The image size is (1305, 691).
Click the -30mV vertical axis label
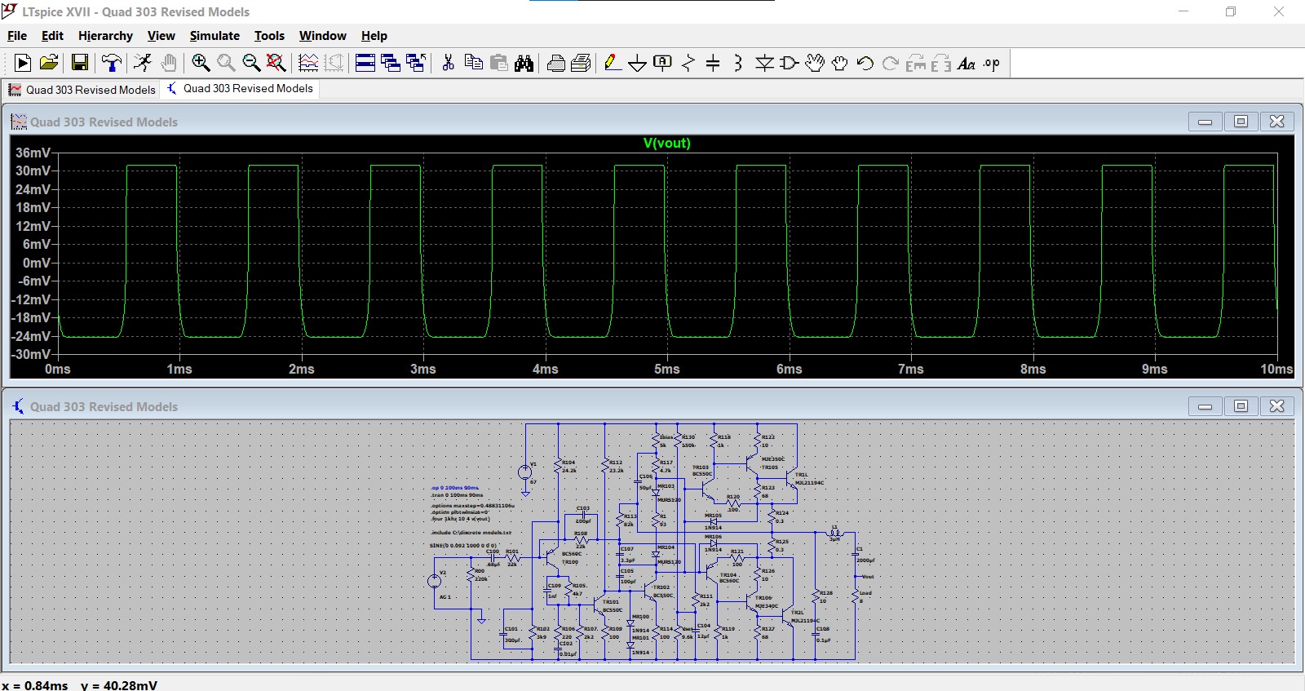pyautogui.click(x=31, y=354)
